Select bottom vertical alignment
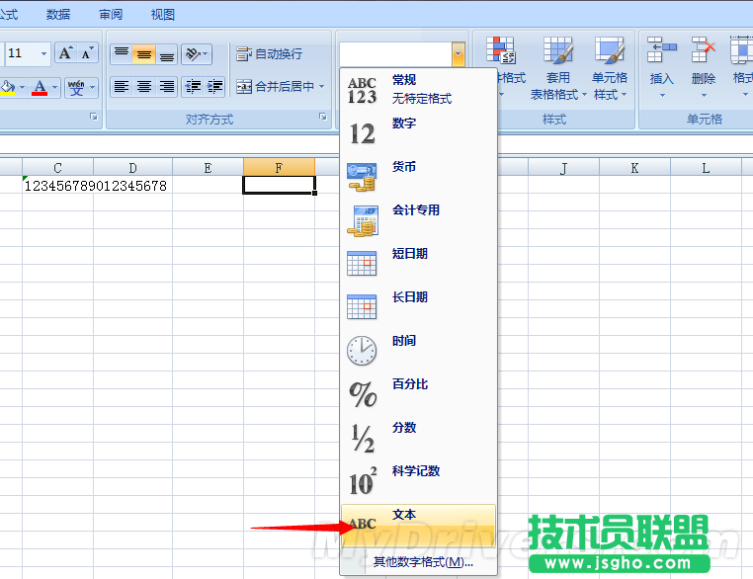Image resolution: width=753 pixels, height=579 pixels. 167,53
